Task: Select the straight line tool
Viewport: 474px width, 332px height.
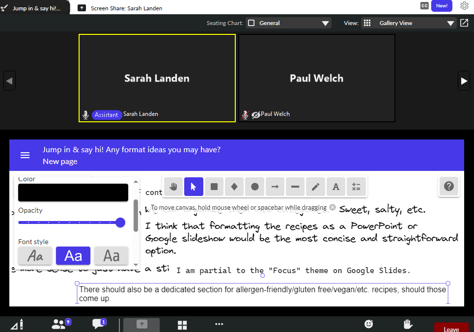Action: click(295, 187)
